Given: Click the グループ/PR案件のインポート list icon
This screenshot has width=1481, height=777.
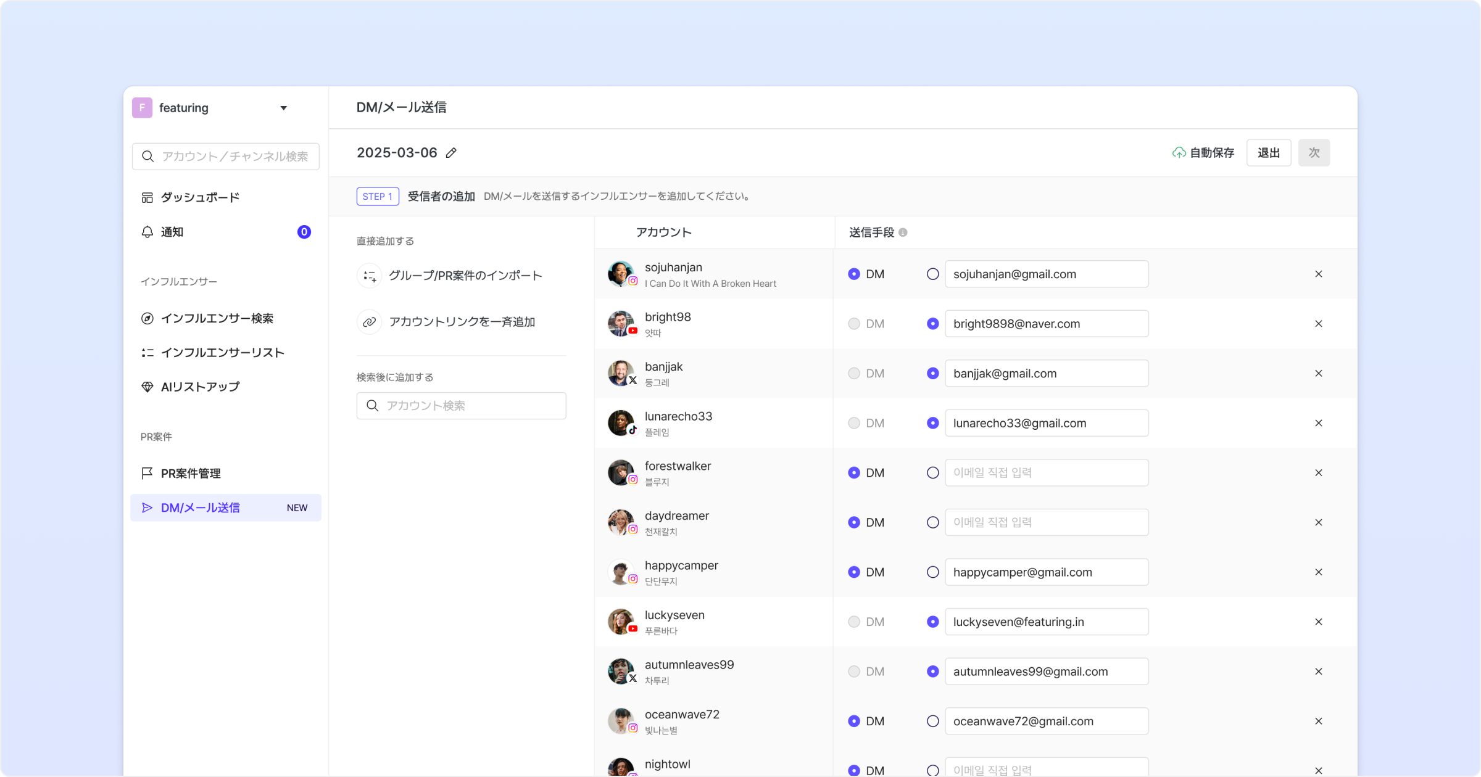Looking at the screenshot, I should click(x=369, y=276).
